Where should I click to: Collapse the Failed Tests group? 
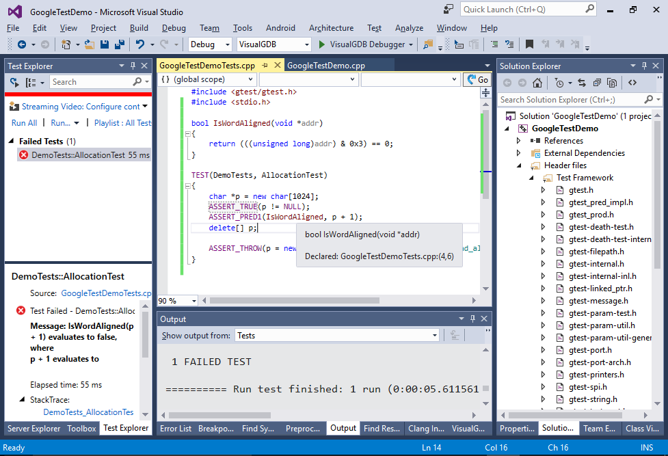click(x=12, y=141)
